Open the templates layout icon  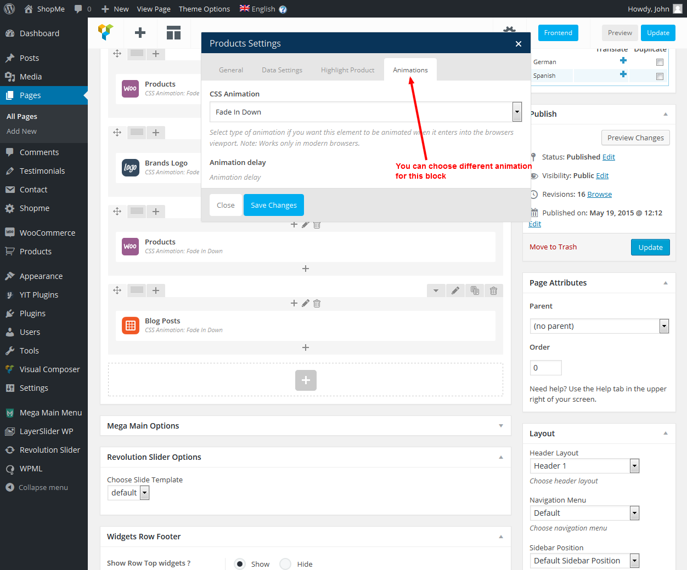click(x=173, y=33)
